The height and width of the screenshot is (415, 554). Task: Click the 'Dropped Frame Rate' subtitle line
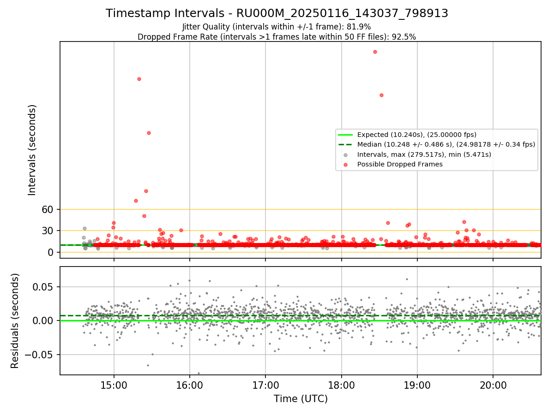tap(277, 37)
